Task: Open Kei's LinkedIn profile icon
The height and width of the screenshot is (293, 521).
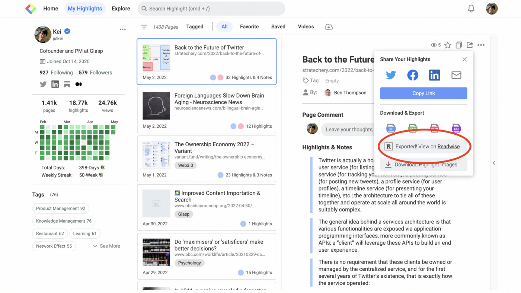Action: (55, 84)
